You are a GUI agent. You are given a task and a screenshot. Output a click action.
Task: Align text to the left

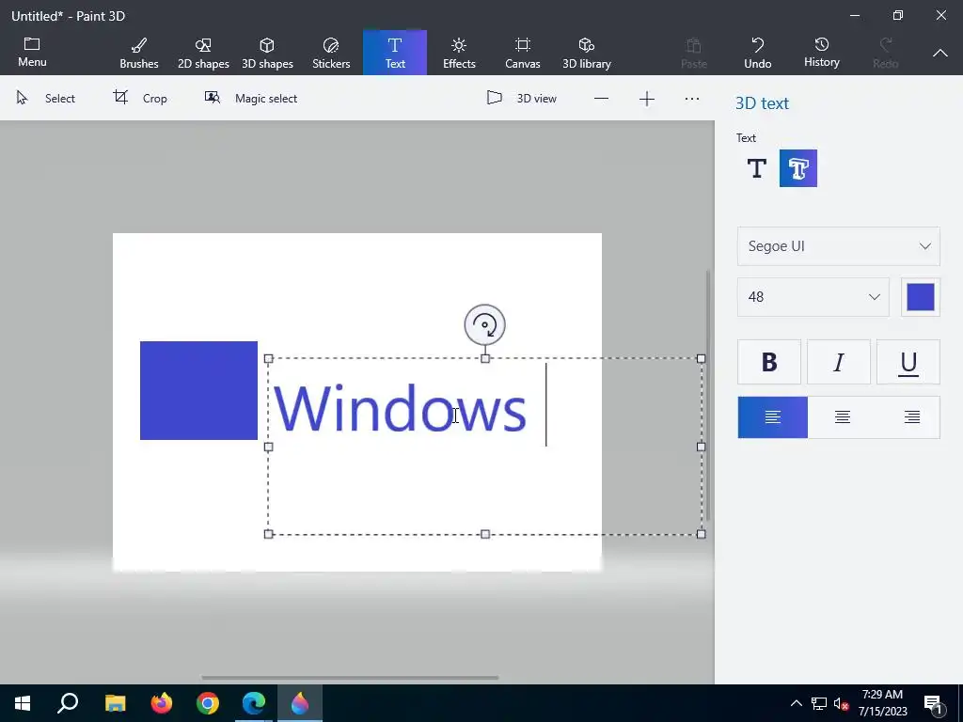coord(773,417)
